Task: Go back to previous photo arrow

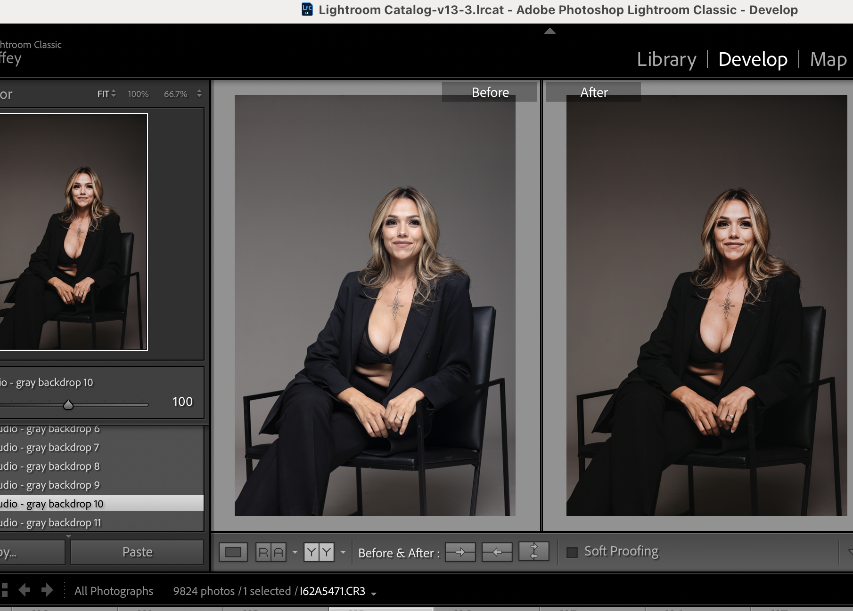Action: pos(25,590)
